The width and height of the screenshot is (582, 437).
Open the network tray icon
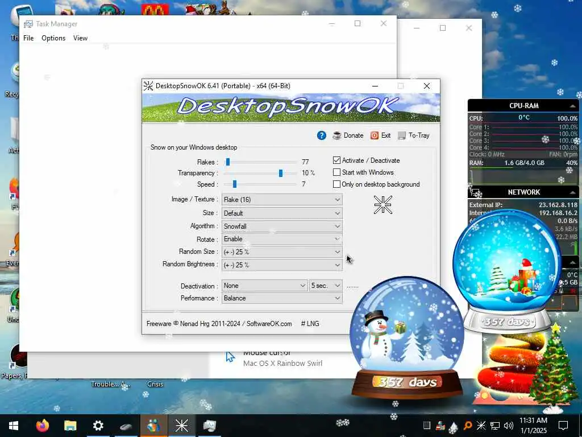495,426
